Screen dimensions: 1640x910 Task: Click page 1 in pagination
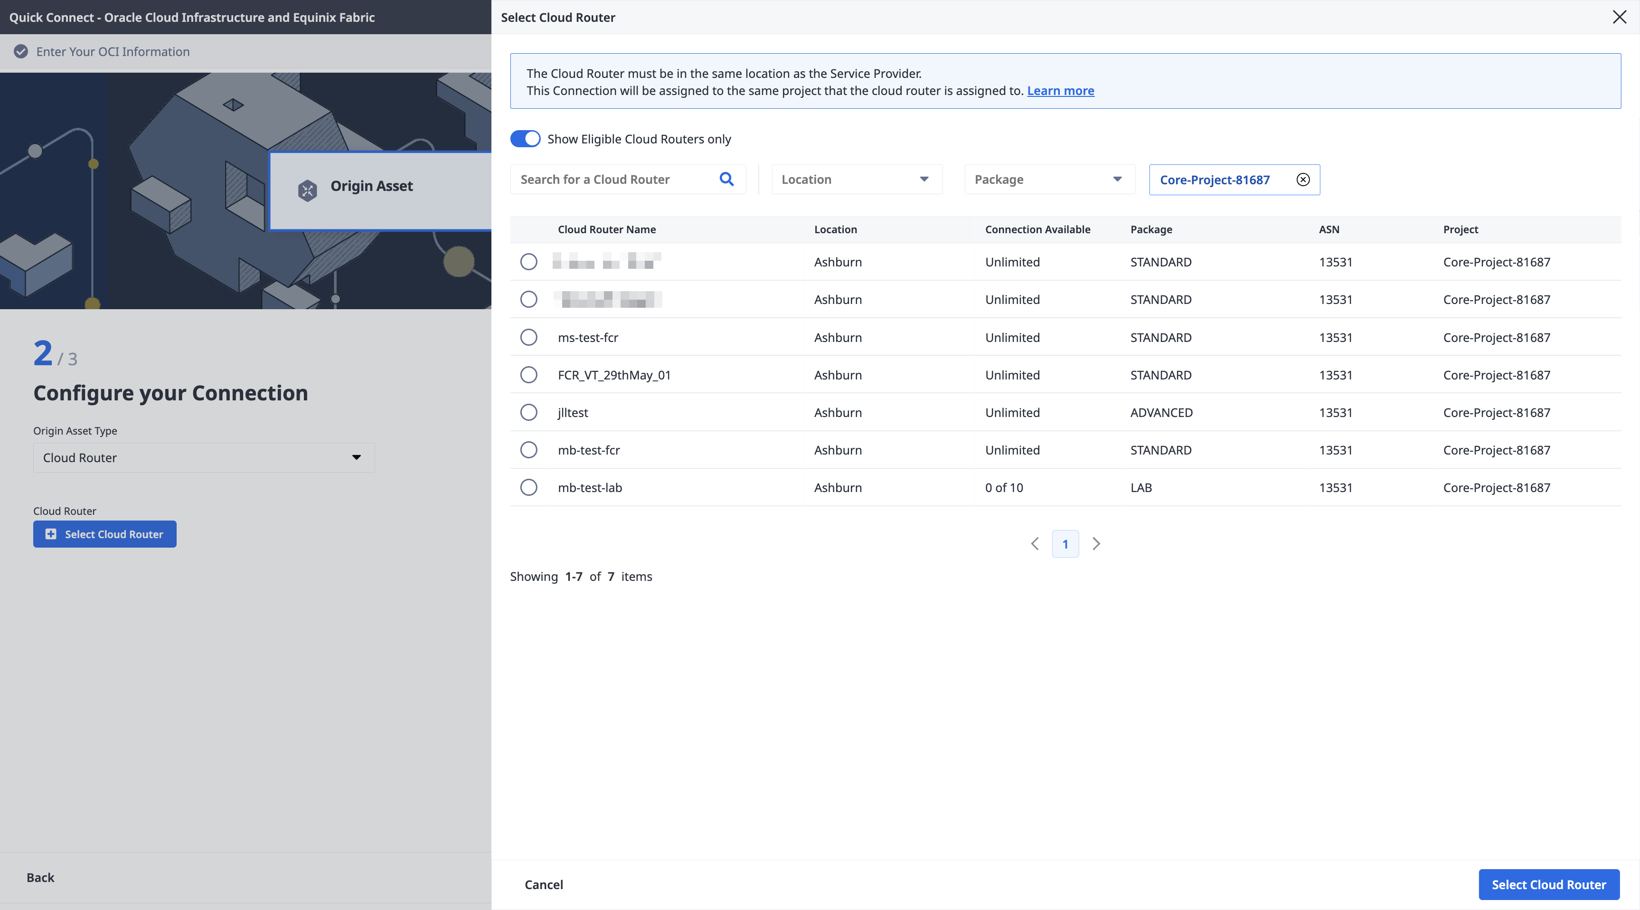(x=1065, y=544)
